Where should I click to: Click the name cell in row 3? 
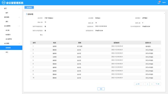[x=55, y=53]
